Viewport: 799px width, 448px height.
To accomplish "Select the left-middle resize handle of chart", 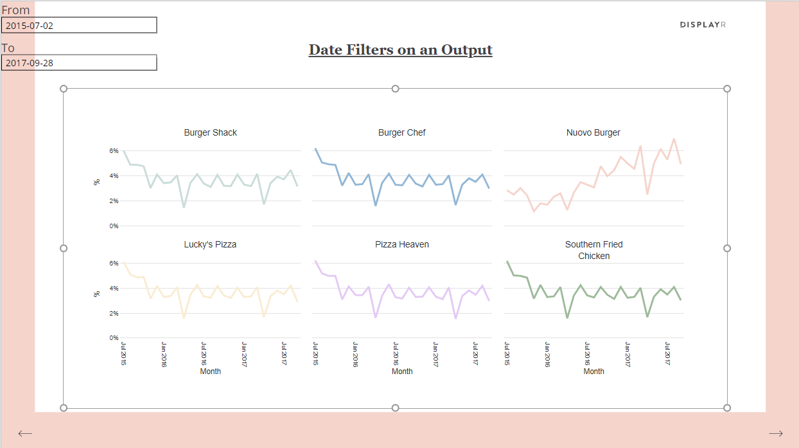I will pos(64,248).
